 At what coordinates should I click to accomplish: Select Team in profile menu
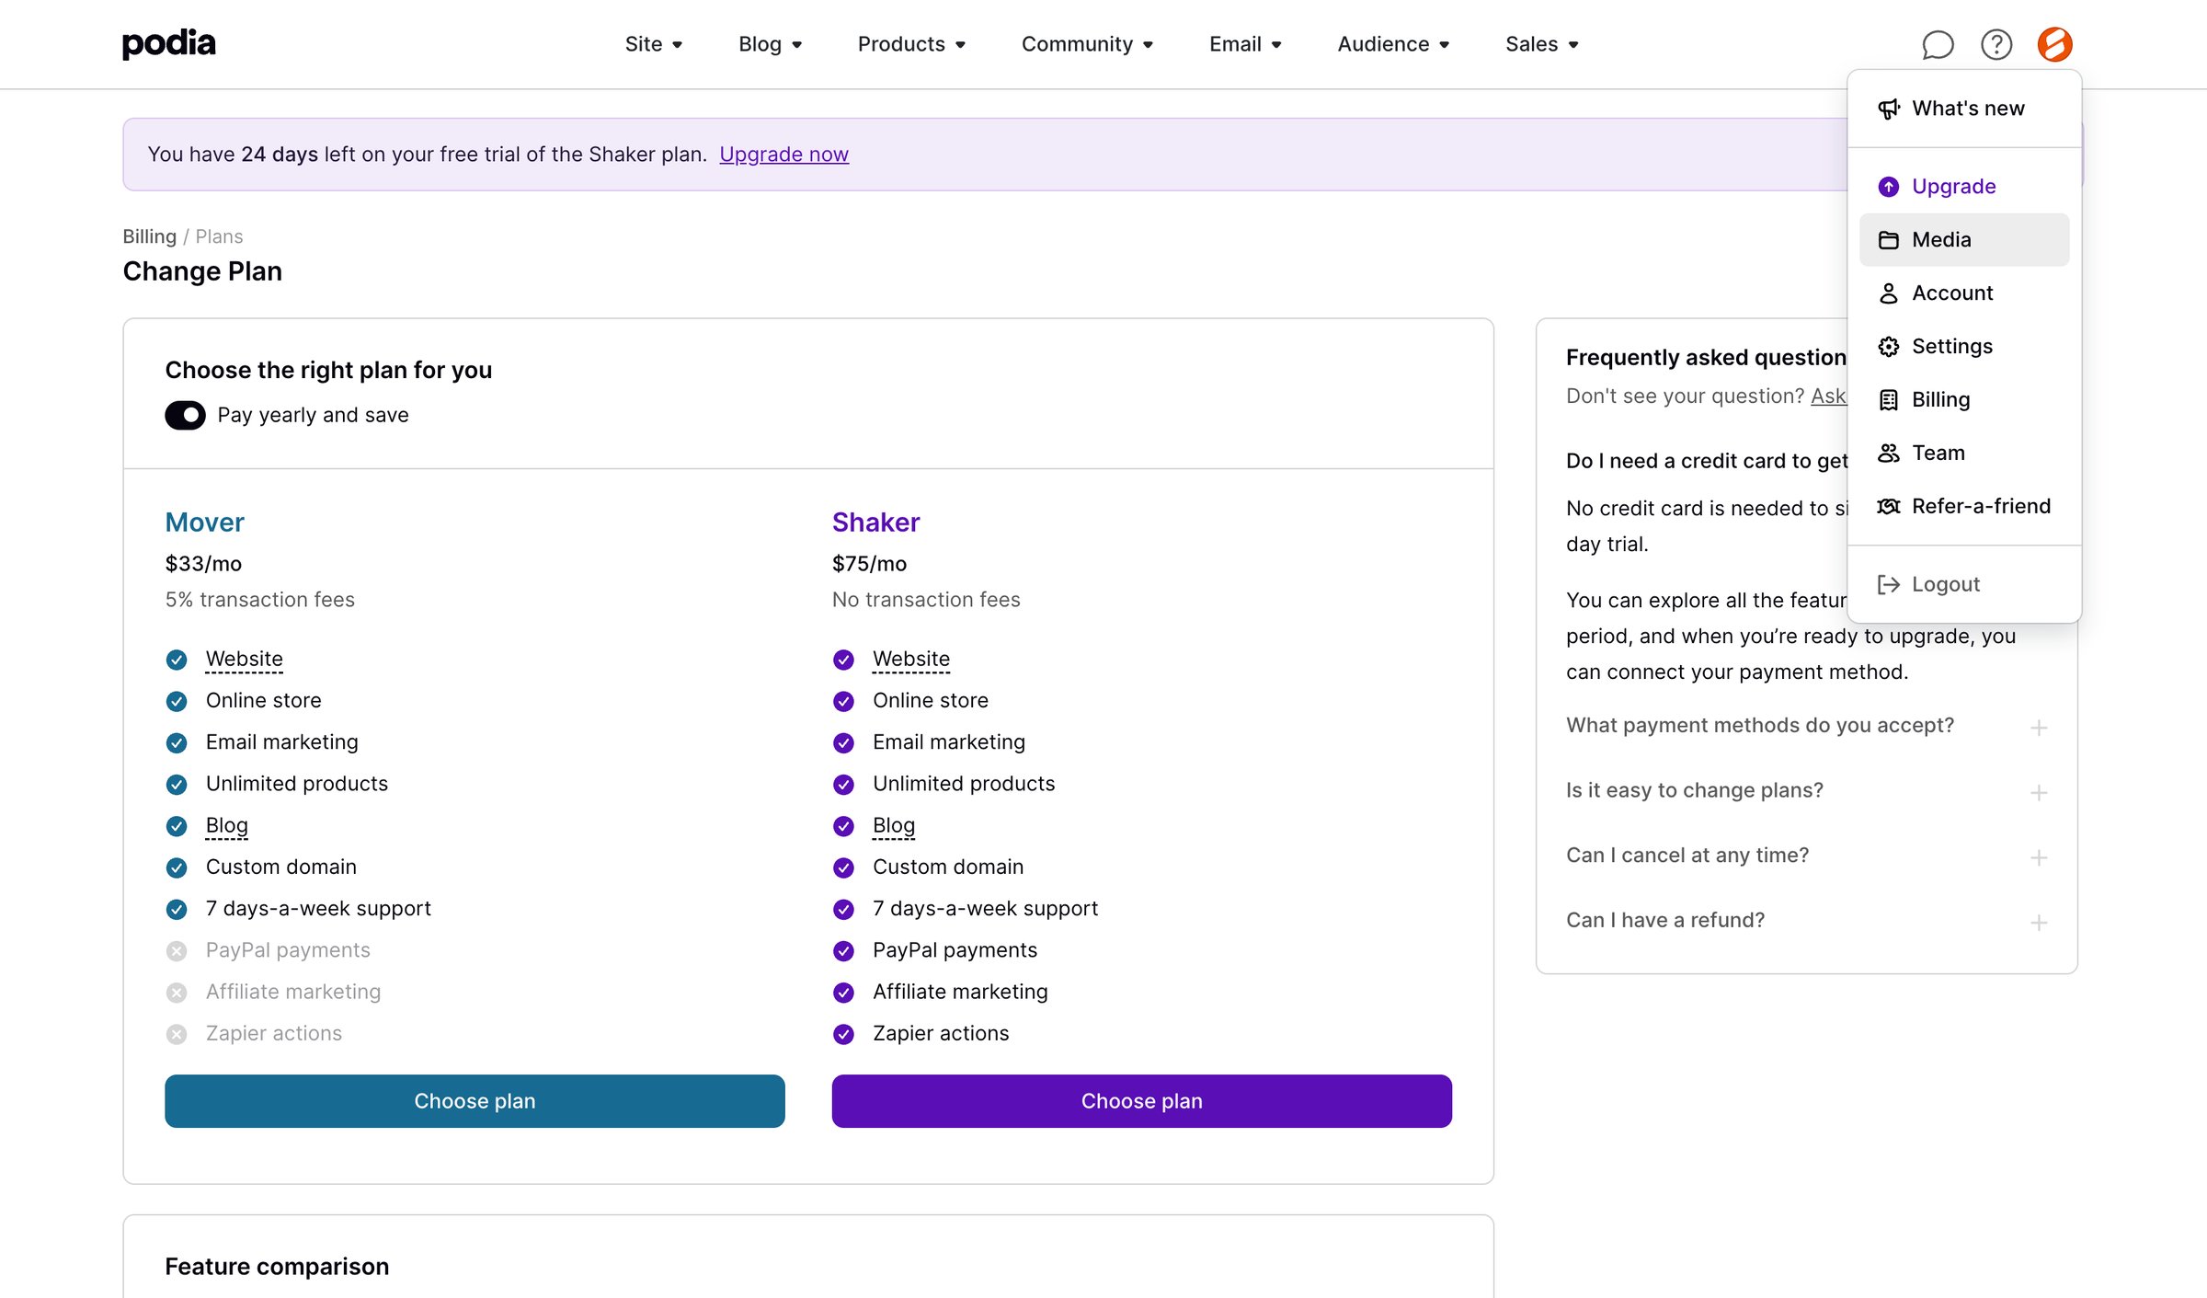[1964, 454]
